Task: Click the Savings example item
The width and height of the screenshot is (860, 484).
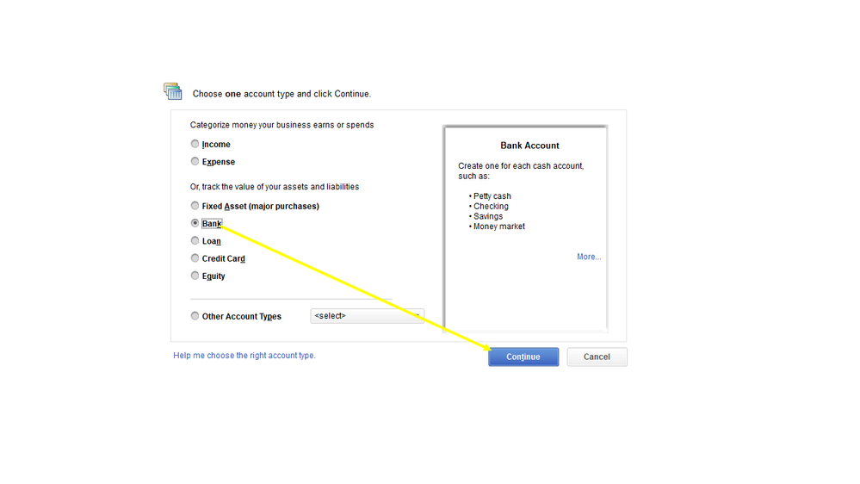Action: (488, 216)
